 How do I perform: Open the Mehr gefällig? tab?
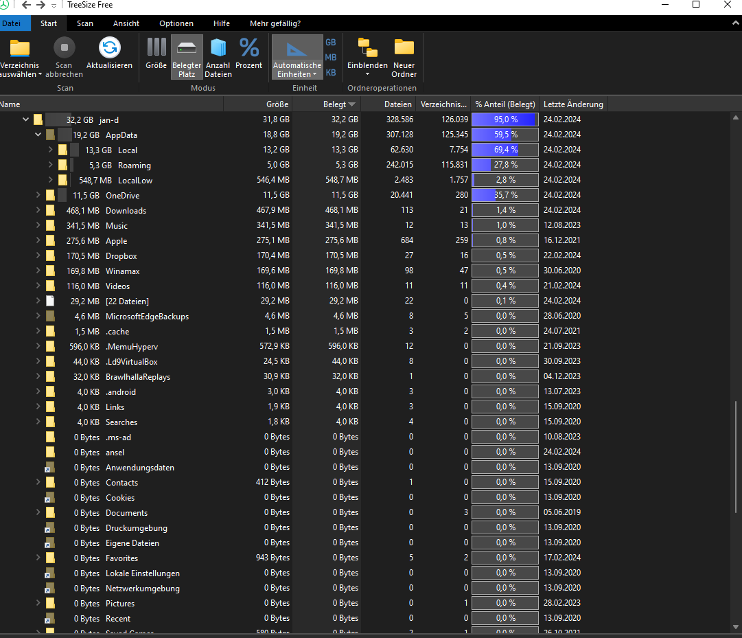(x=275, y=23)
